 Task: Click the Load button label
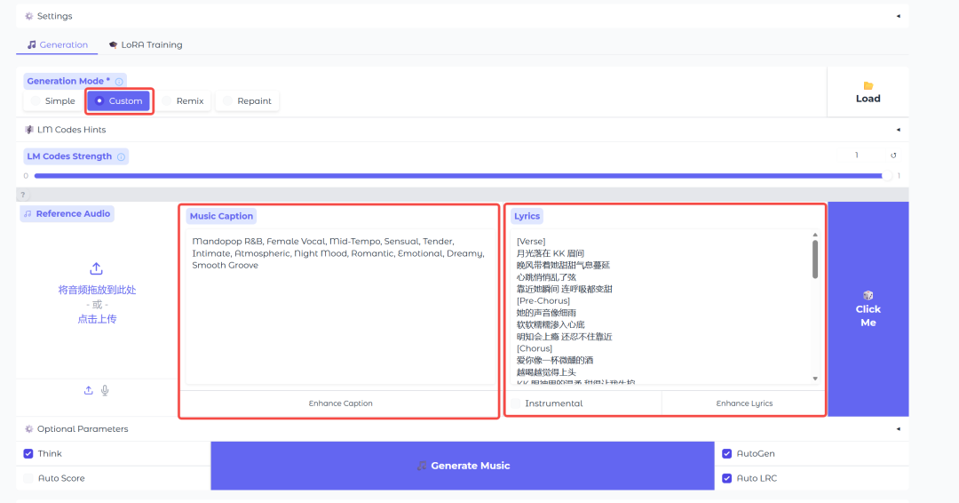pyautogui.click(x=868, y=99)
